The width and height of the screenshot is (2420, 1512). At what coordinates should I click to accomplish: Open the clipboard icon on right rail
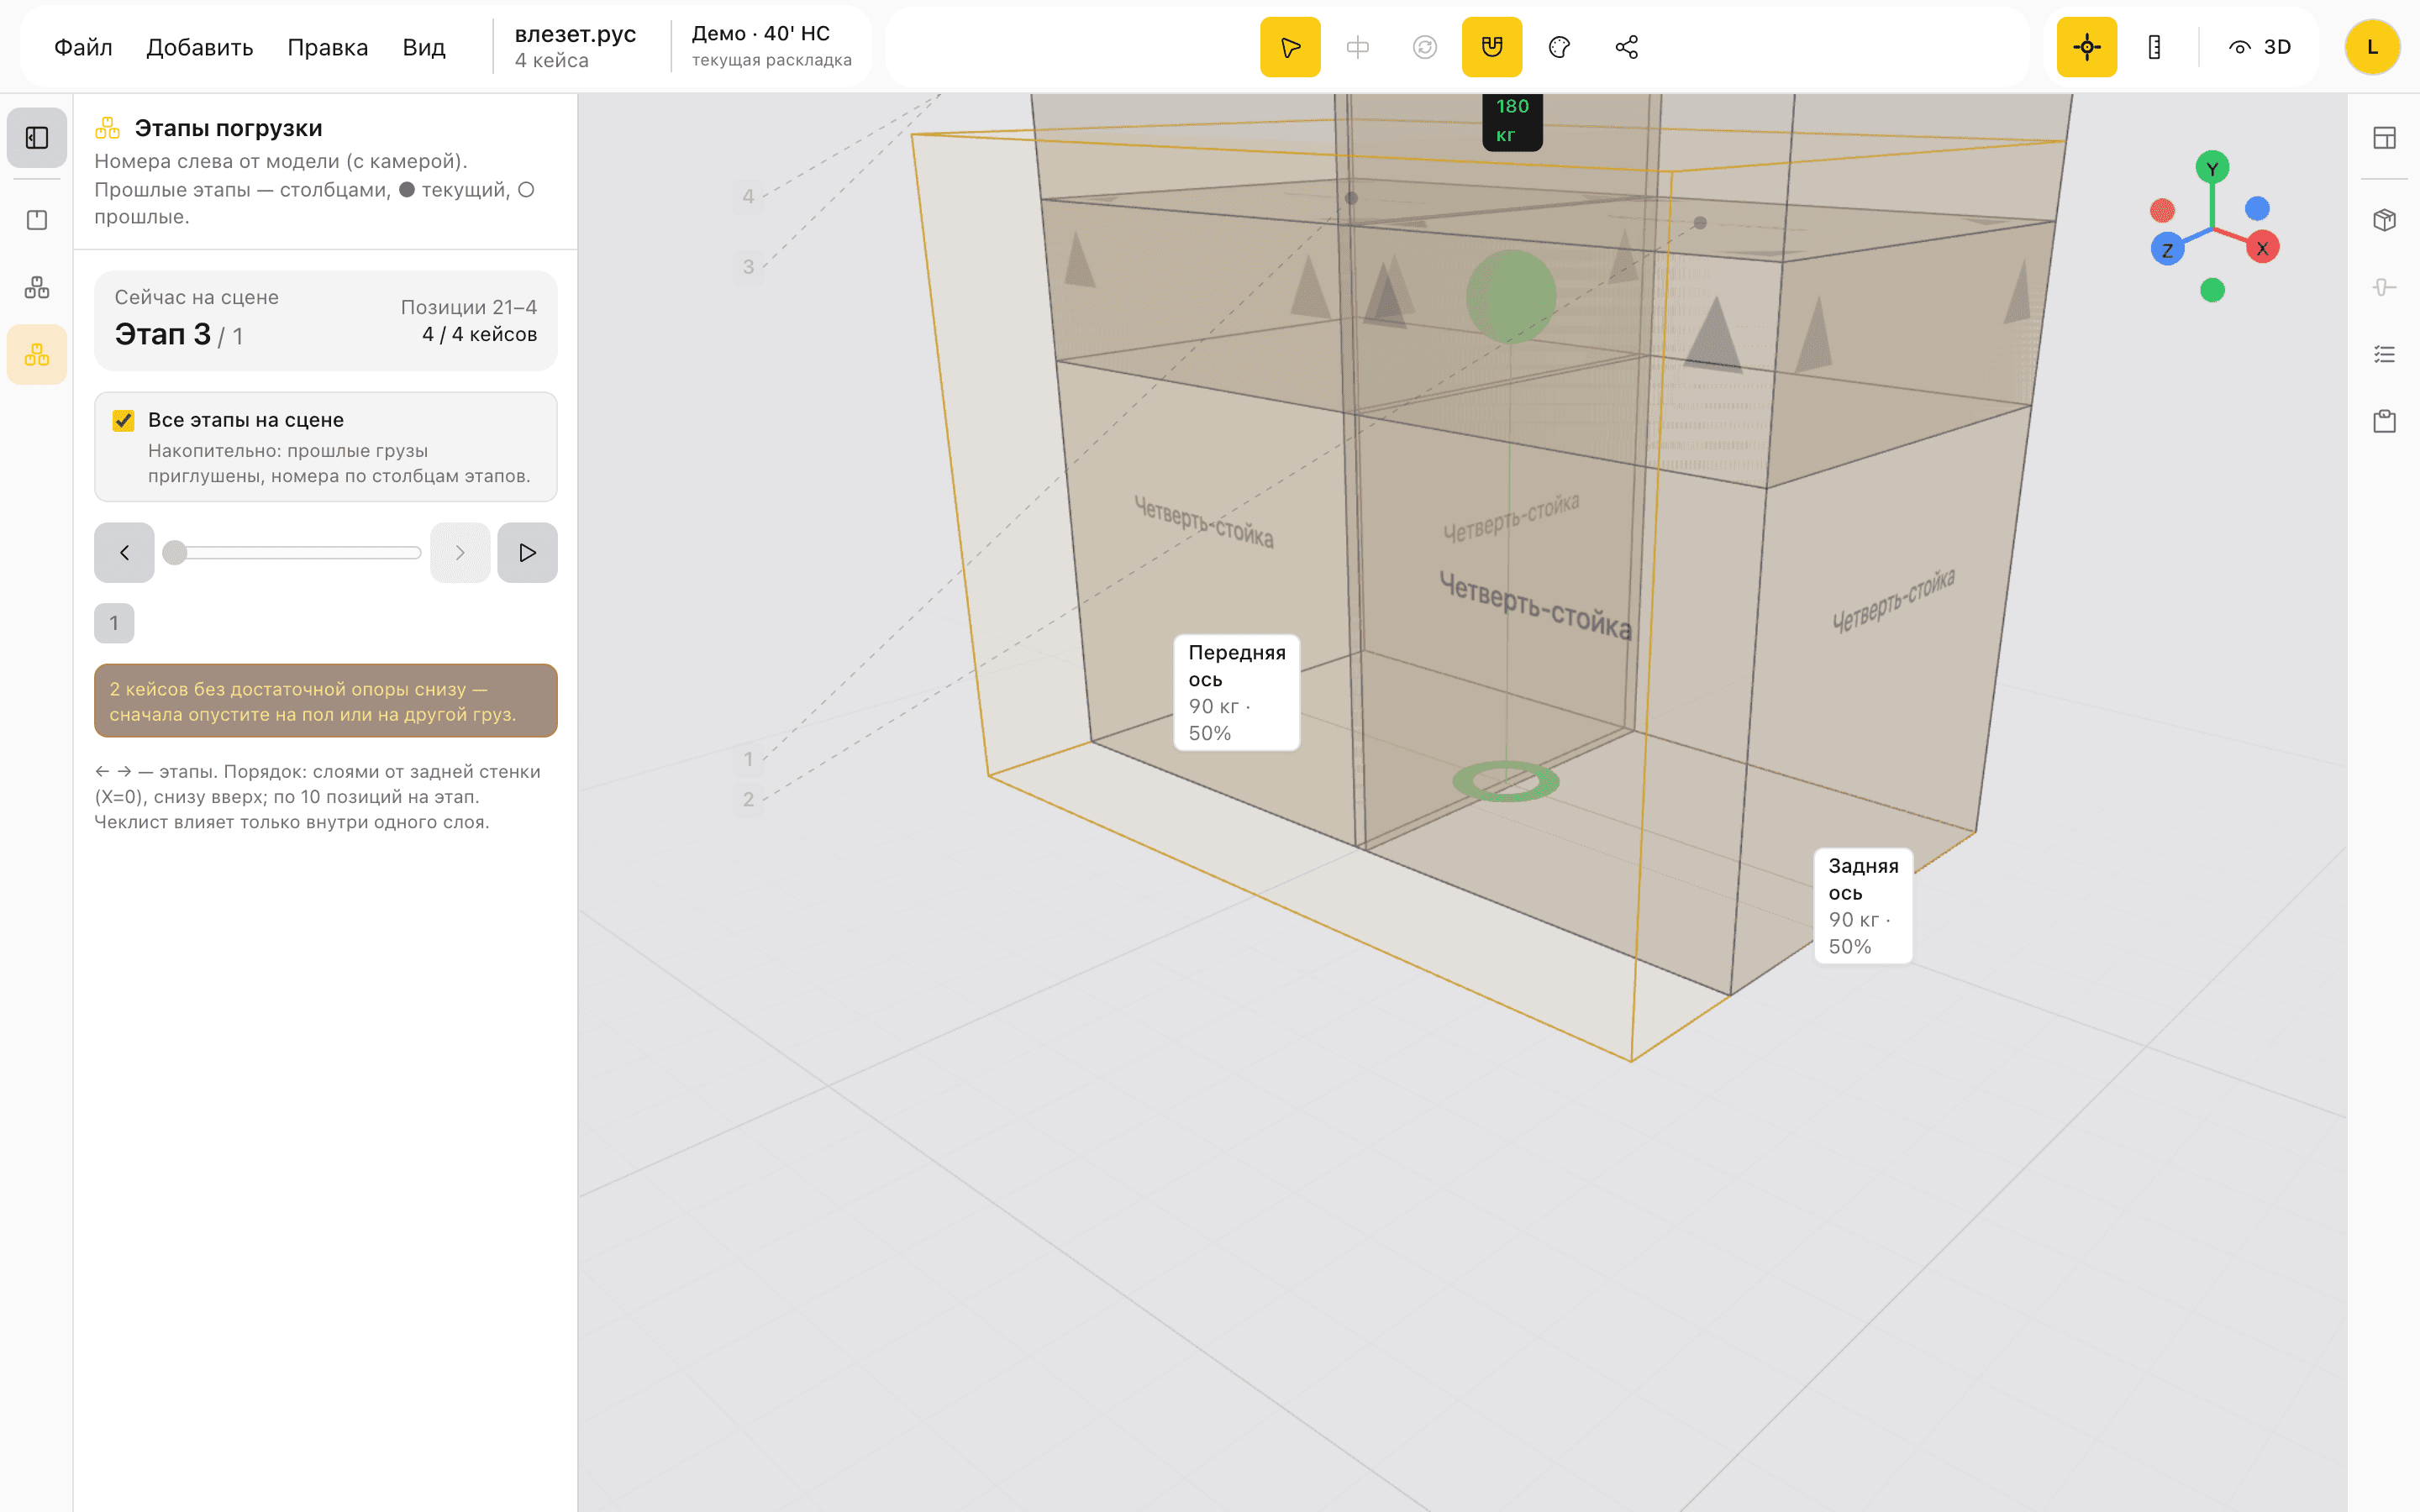2384,421
